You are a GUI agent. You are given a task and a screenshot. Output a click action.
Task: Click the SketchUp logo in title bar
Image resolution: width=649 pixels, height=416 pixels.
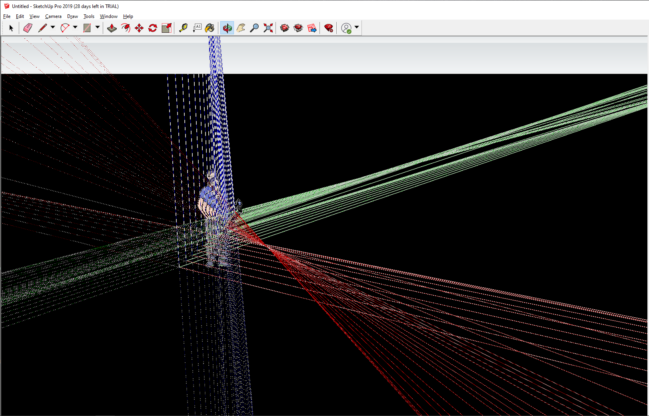[6, 6]
